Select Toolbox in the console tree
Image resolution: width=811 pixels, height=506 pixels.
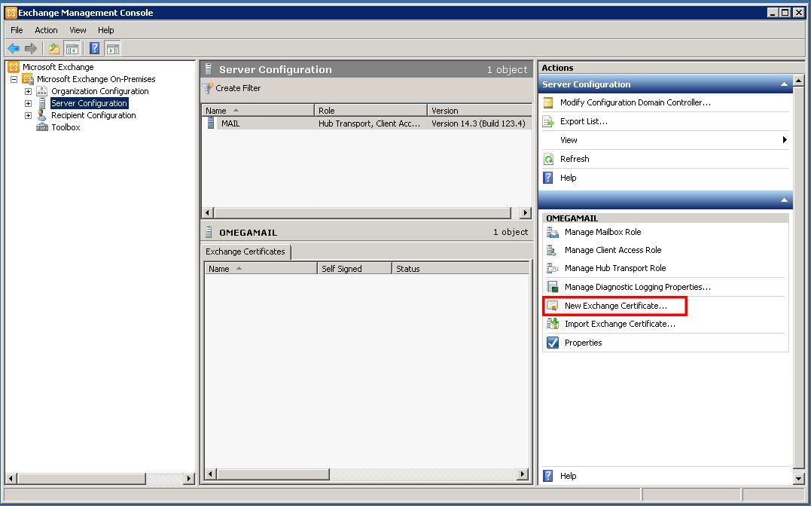point(66,127)
